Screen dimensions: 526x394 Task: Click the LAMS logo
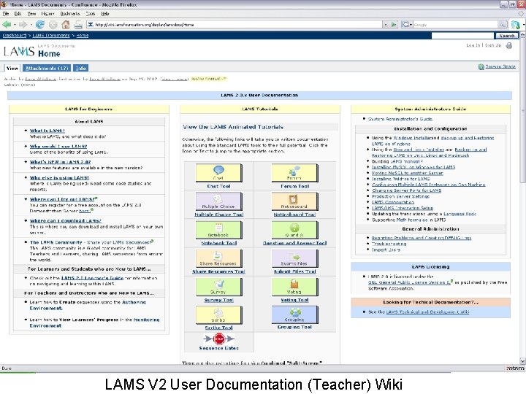19,51
